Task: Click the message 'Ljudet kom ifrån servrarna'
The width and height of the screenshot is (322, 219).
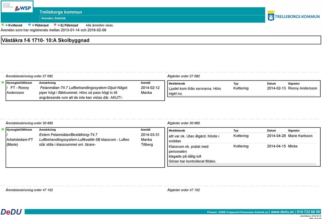Action: (x=195, y=91)
